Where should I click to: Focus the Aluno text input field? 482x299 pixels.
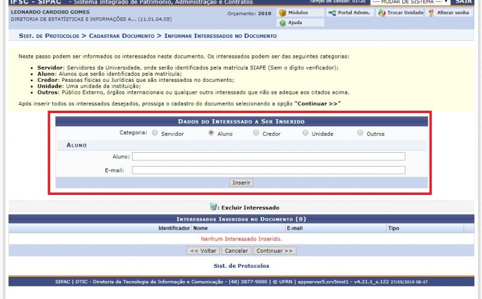point(269,156)
